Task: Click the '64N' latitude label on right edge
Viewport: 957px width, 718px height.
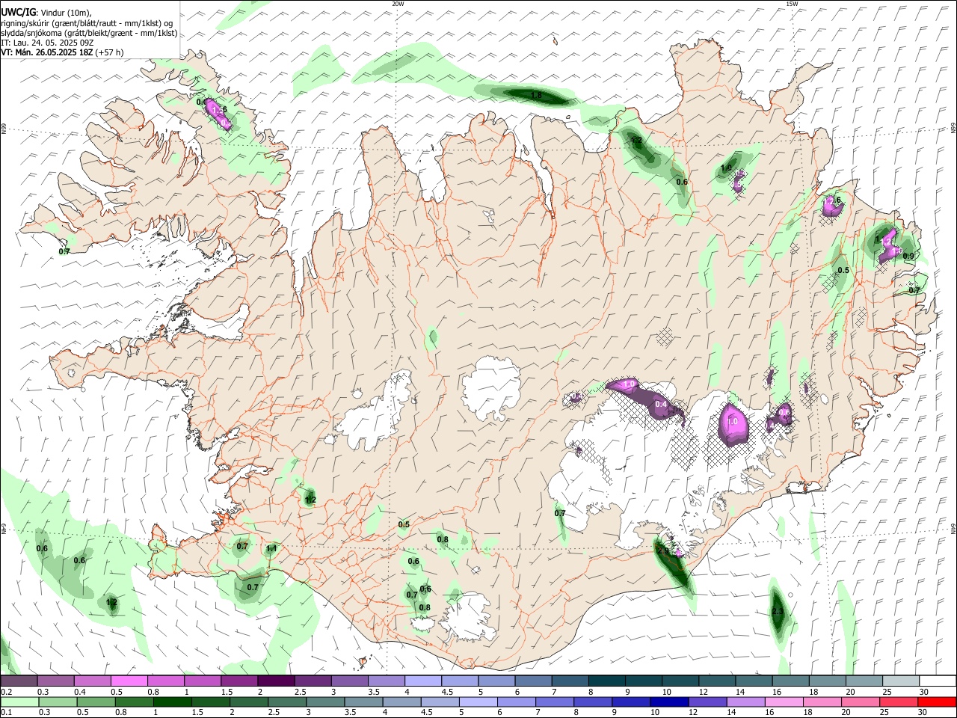Action: tap(953, 528)
